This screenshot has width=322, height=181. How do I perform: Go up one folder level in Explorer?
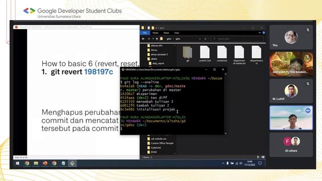click(157, 39)
